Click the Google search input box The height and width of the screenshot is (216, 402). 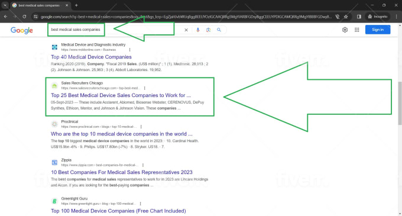115,30
